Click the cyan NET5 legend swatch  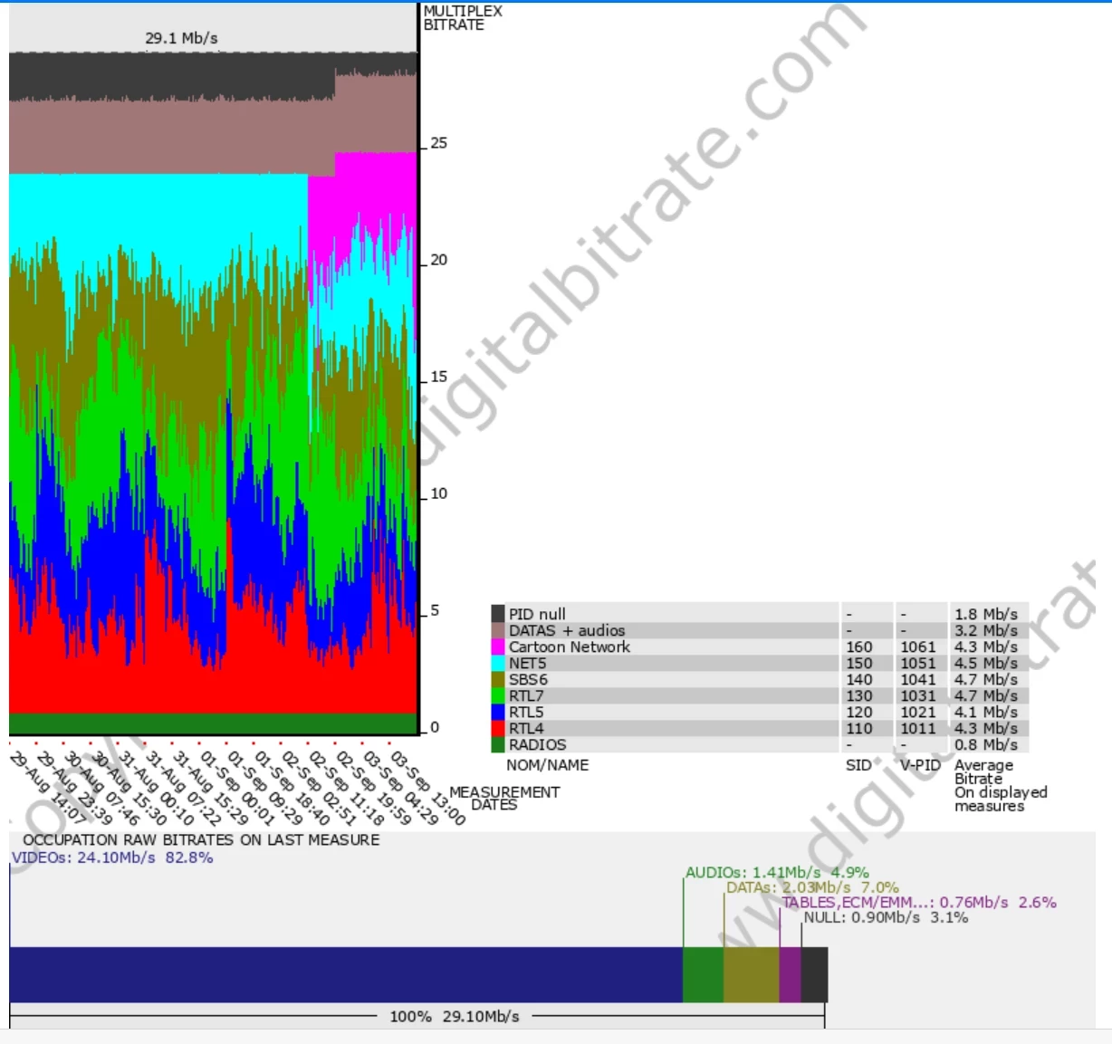[497, 663]
